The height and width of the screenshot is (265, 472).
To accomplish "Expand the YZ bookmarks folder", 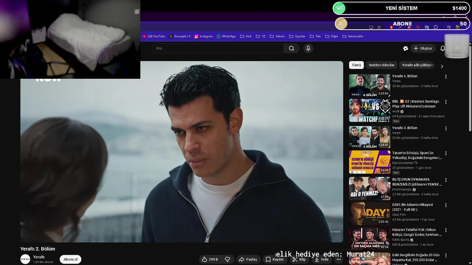I will pos(260,36).
